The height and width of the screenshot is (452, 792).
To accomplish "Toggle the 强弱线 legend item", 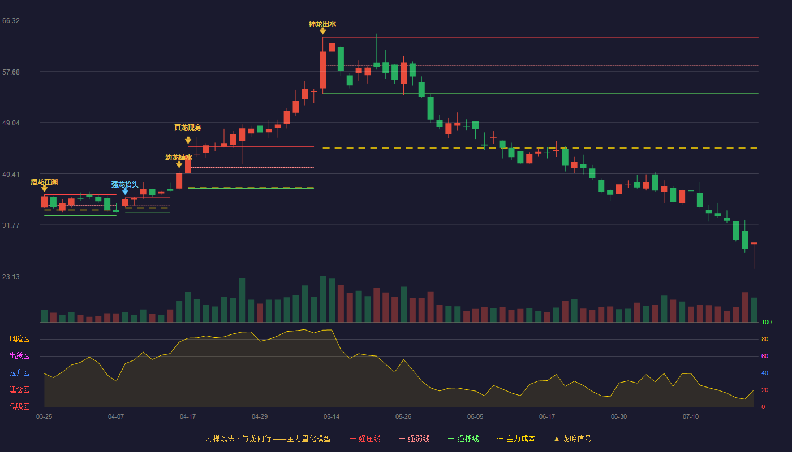I will (x=414, y=438).
